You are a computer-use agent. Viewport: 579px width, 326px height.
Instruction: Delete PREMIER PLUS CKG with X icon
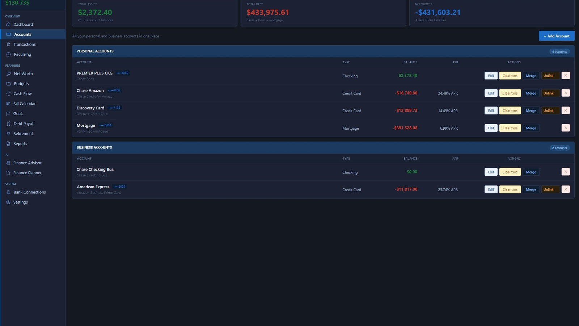(566, 75)
